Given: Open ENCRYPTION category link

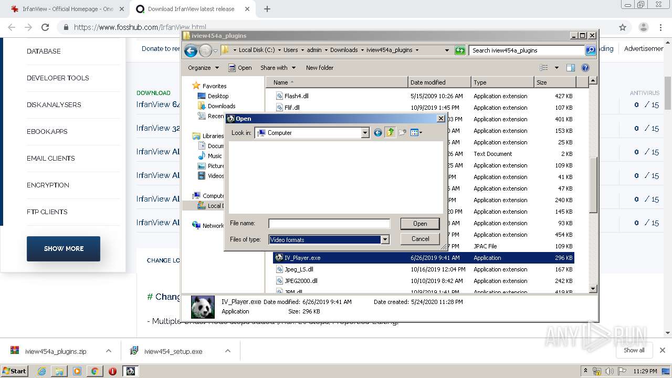Looking at the screenshot, I should pyautogui.click(x=48, y=185).
